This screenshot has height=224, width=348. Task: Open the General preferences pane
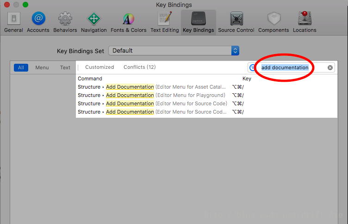coord(13,22)
